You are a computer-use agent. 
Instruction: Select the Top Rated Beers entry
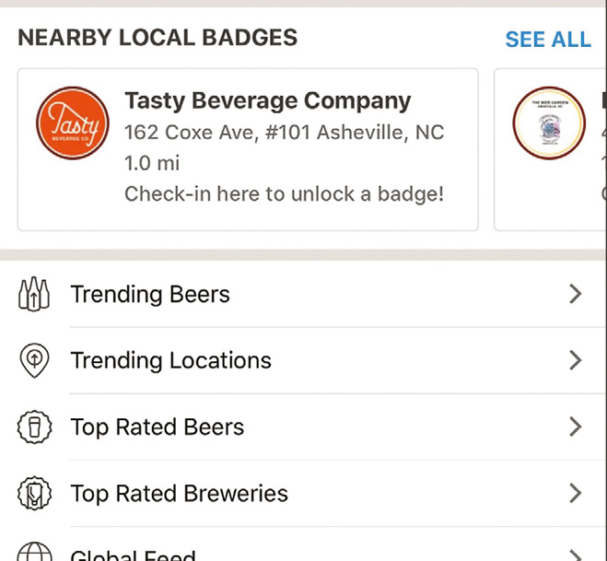[x=158, y=427]
